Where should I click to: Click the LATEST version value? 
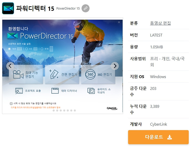coord(156,35)
